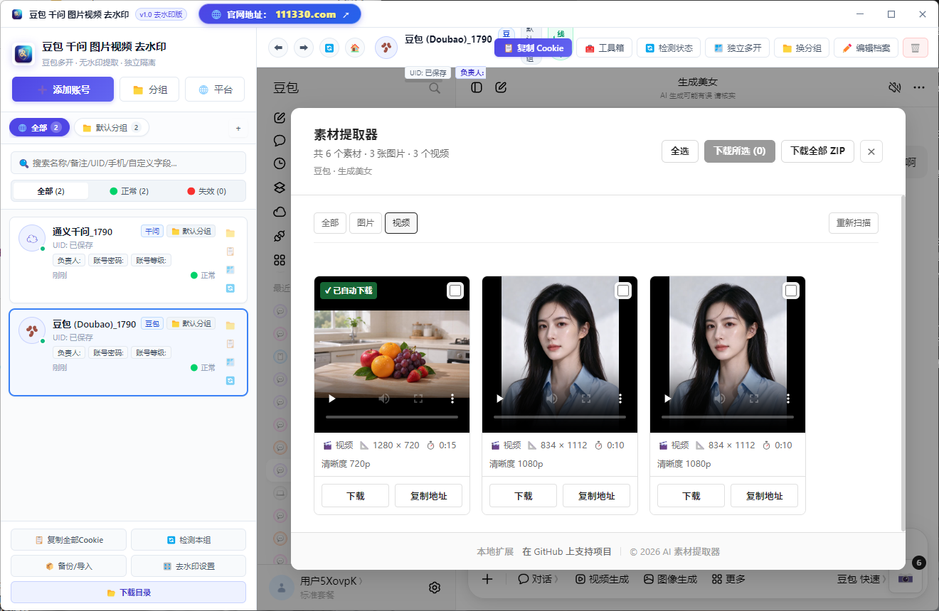The image size is (939, 611).
Task: Open the folder icon on the 通义千问_1790 card
Action: point(230,233)
